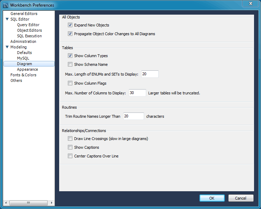
Task: Enable Show Column Flags checkbox
Action: [x=70, y=83]
